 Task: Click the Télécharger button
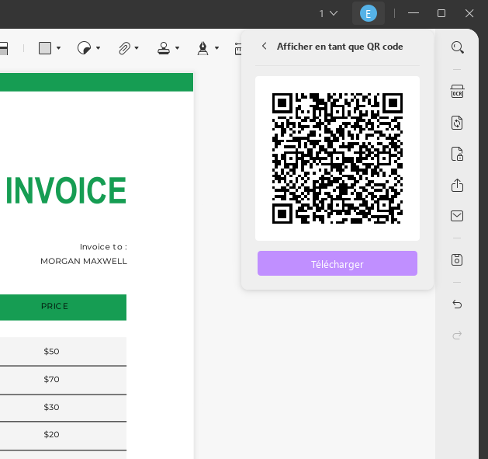337,263
